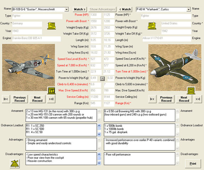Click the yellow plane icon at bottom left
Image resolution: width=204 pixels, height=170 pixels.
pos(15,164)
